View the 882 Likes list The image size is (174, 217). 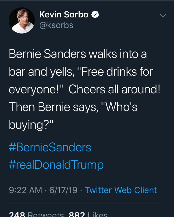[88, 215]
